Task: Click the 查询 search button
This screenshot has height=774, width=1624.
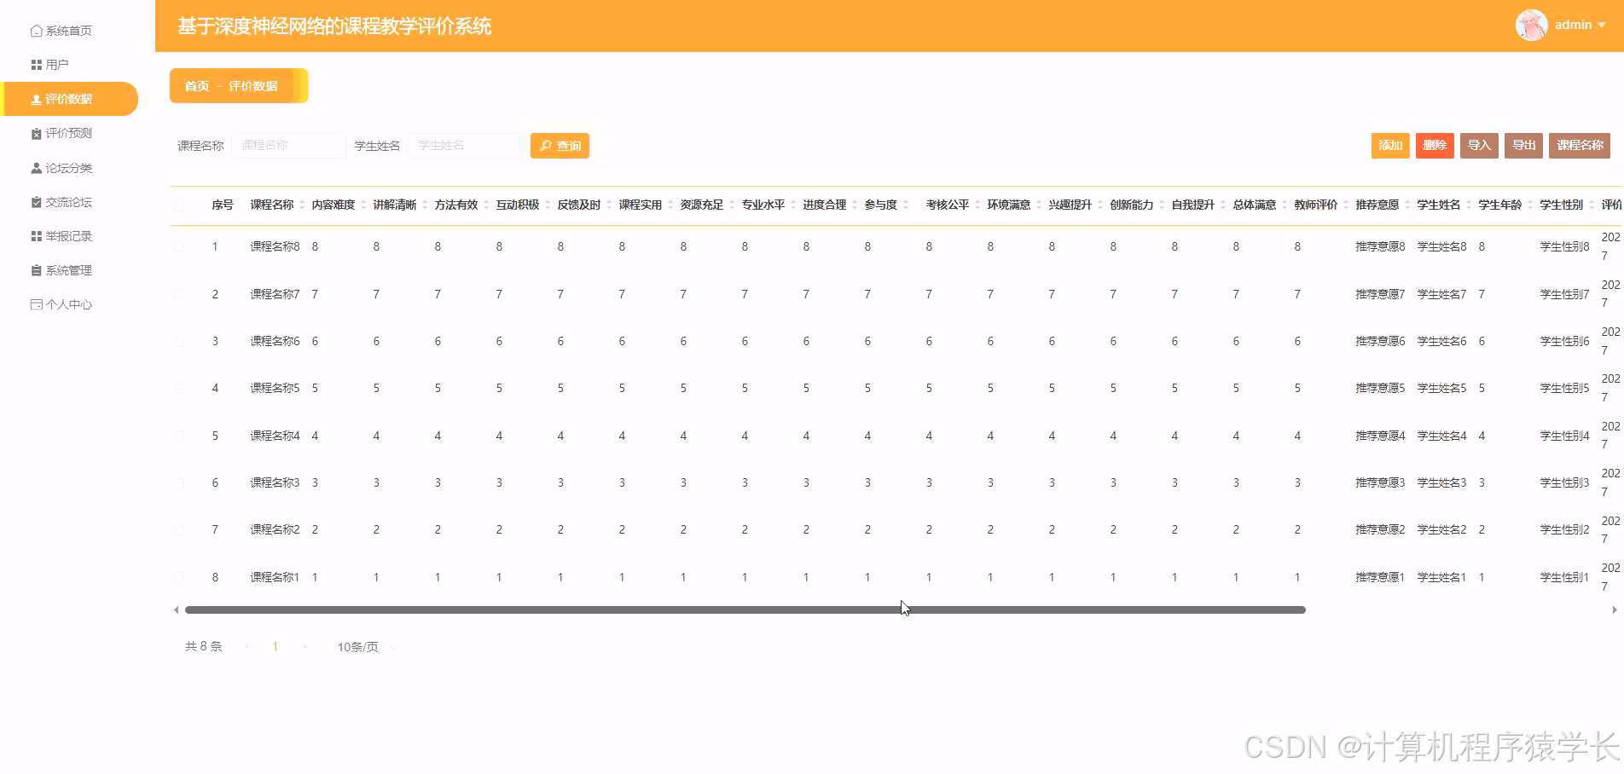Action: [x=560, y=146]
